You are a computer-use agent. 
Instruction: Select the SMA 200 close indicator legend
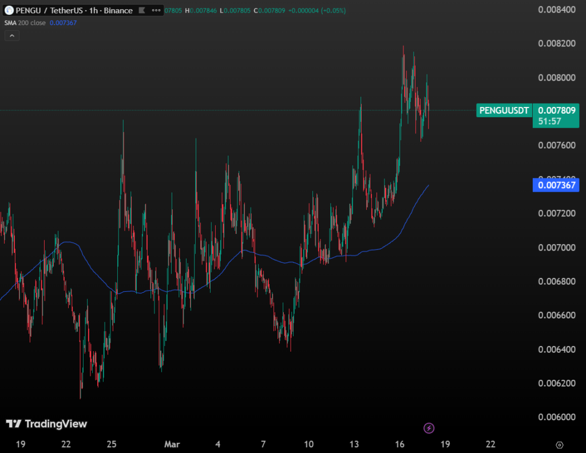point(26,22)
